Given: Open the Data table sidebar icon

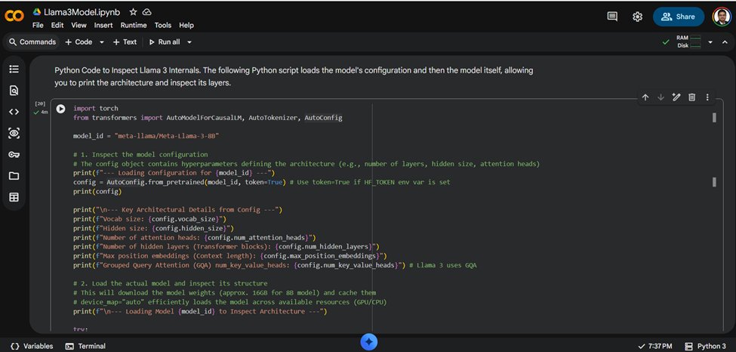Looking at the screenshot, I should [x=14, y=197].
